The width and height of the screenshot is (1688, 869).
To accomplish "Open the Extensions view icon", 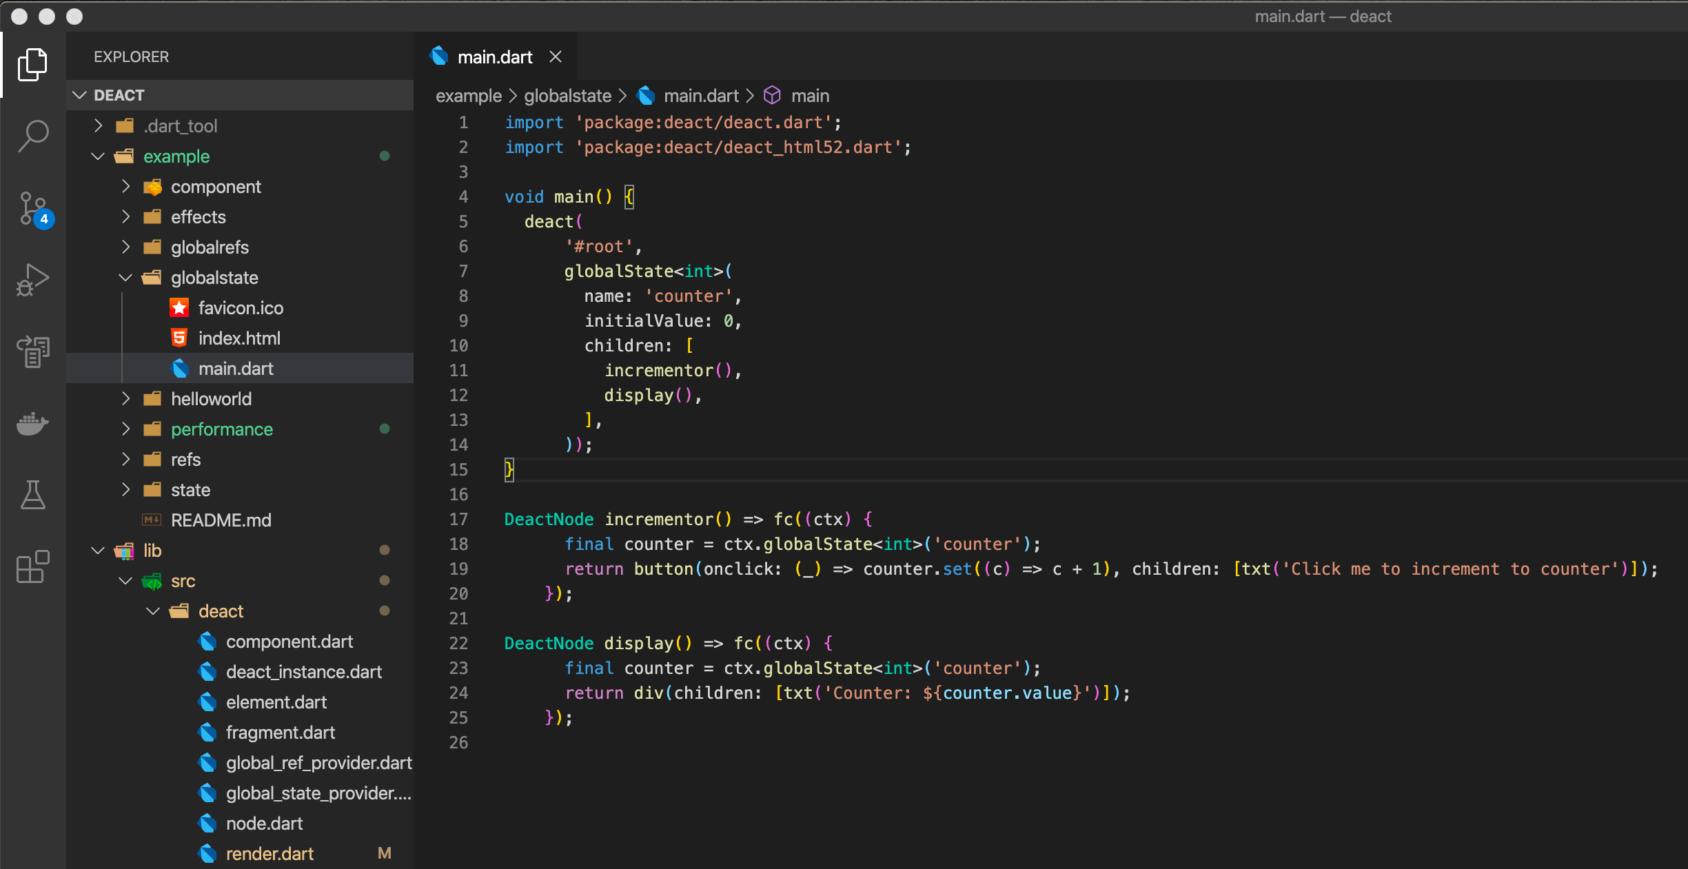I will pyautogui.click(x=32, y=566).
